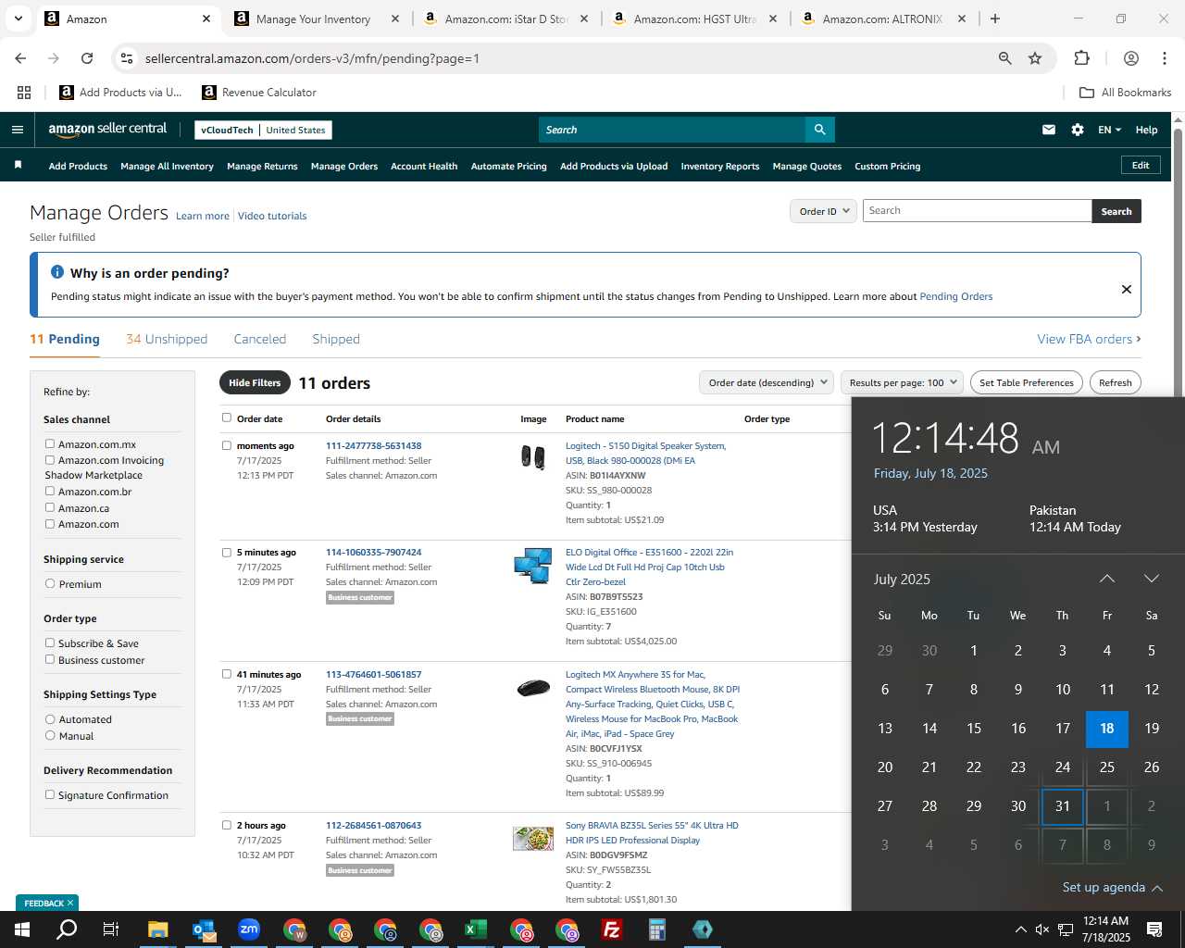Open the notification center icon
Viewport: 1185px width, 948px height.
click(x=1154, y=929)
